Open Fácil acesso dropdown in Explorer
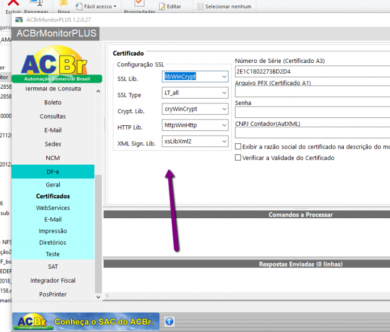Viewport: 390px width, 332px height. (96, 6)
